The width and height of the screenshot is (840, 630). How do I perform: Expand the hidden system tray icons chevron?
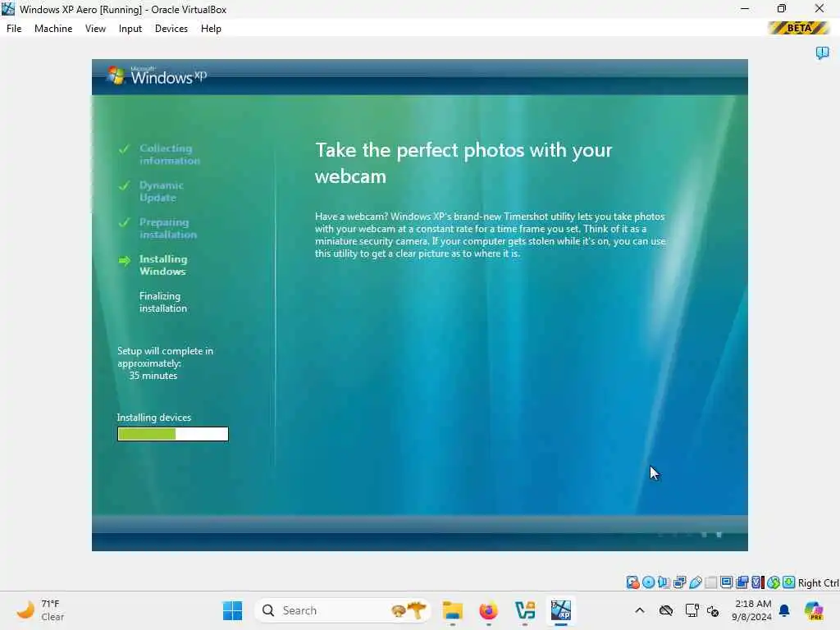tap(640, 610)
